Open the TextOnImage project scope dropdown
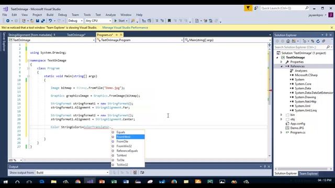 (x=52, y=40)
